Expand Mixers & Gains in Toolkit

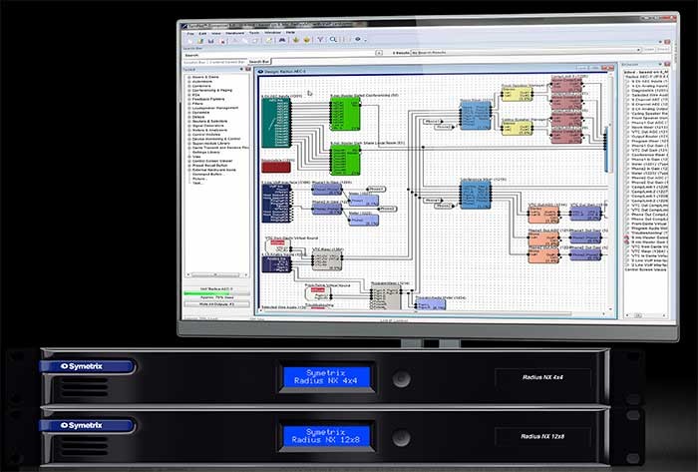(188, 77)
